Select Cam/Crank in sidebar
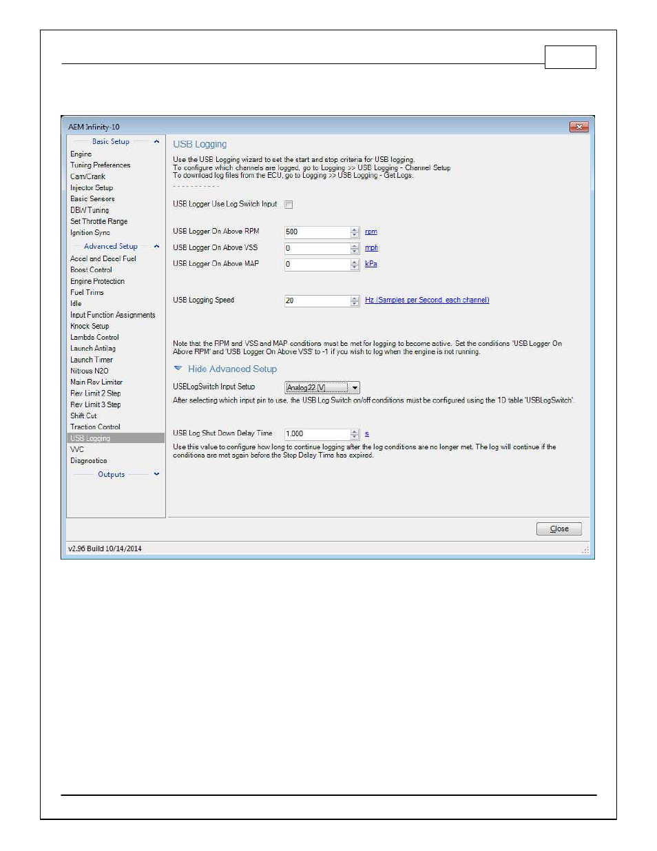 pos(87,177)
